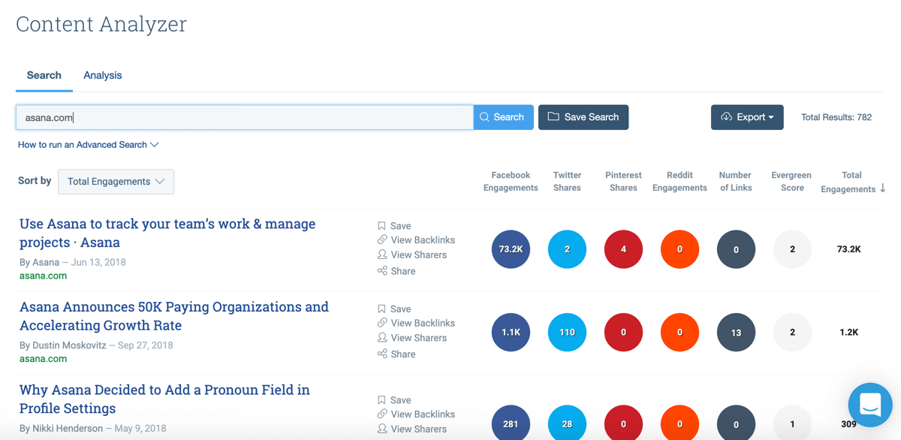Screen dimensions: 901x440
Task: Click the 281 Facebook engagements circle
Action: [x=511, y=423]
